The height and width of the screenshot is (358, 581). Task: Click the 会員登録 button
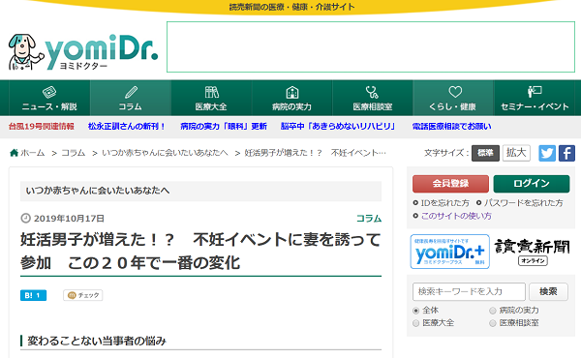pyautogui.click(x=450, y=184)
